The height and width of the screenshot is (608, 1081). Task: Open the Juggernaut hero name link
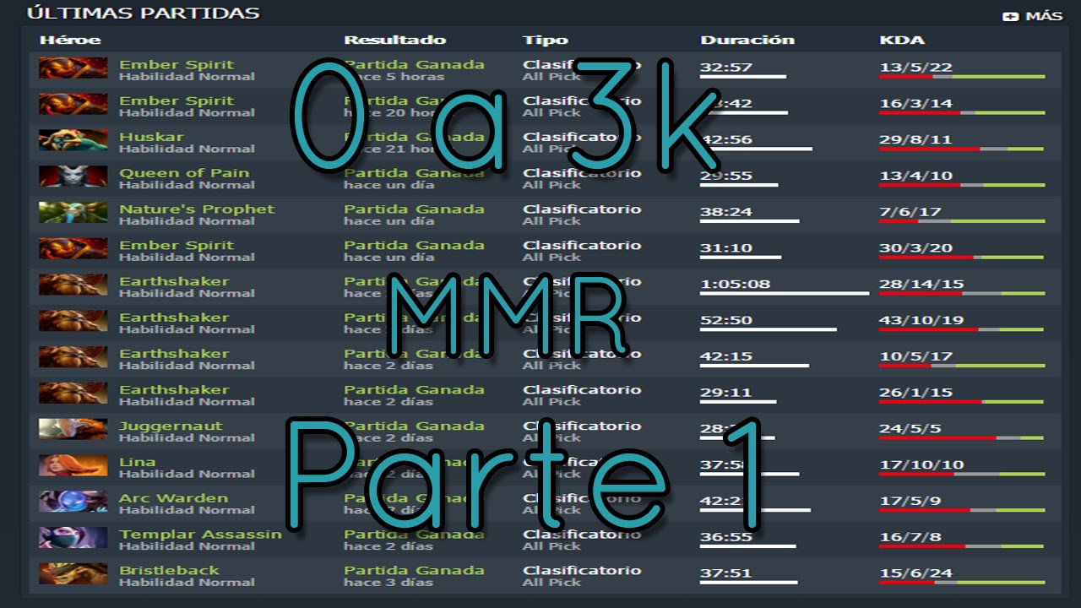pos(171,426)
